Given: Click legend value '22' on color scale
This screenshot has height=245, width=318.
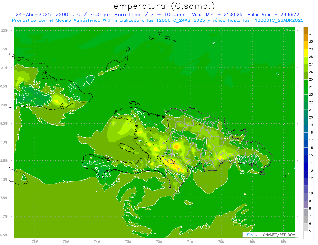Looking at the screenshot, I should coord(311,102).
